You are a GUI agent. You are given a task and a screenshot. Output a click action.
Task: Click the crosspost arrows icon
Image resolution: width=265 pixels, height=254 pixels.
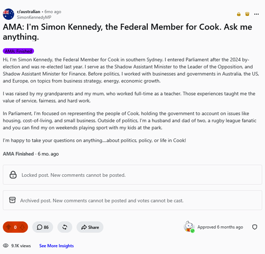pos(65,227)
